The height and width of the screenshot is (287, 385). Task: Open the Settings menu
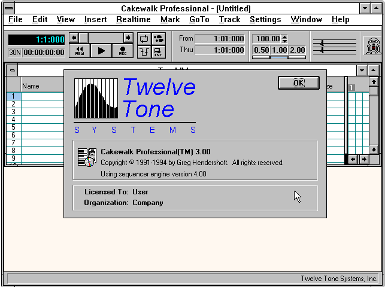tap(265, 19)
